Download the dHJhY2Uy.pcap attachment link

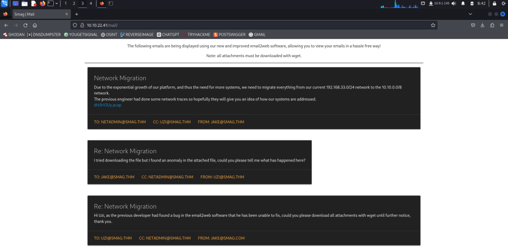tap(107, 105)
